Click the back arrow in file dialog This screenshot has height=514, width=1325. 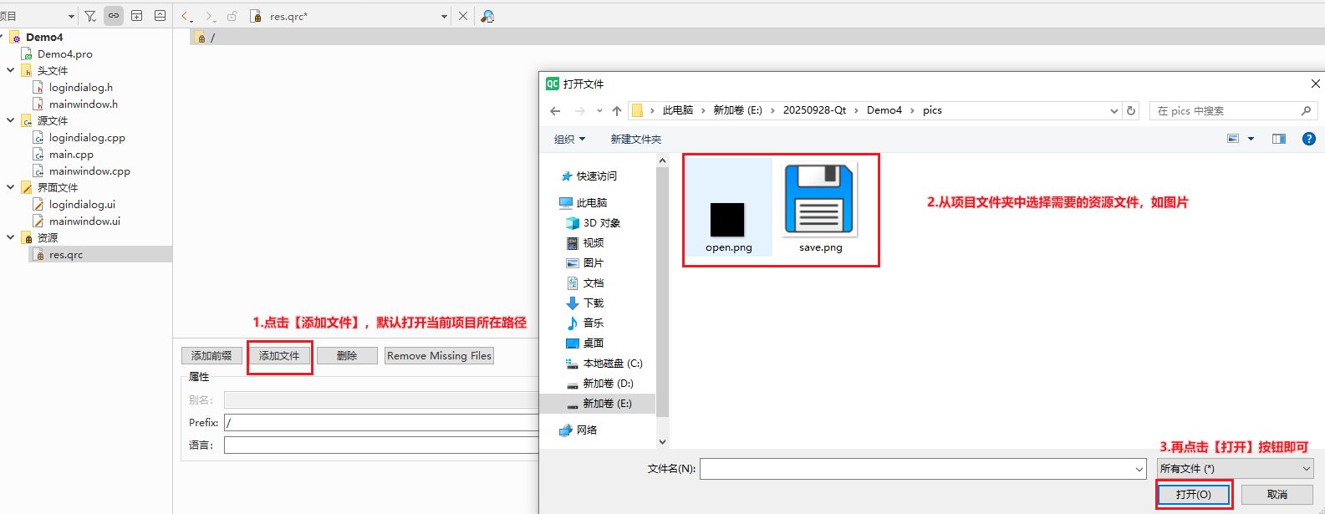(x=556, y=110)
